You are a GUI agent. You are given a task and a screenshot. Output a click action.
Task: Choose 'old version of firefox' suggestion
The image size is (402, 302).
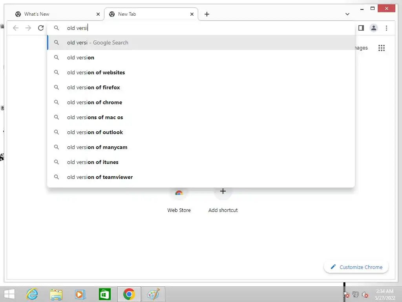point(201,87)
